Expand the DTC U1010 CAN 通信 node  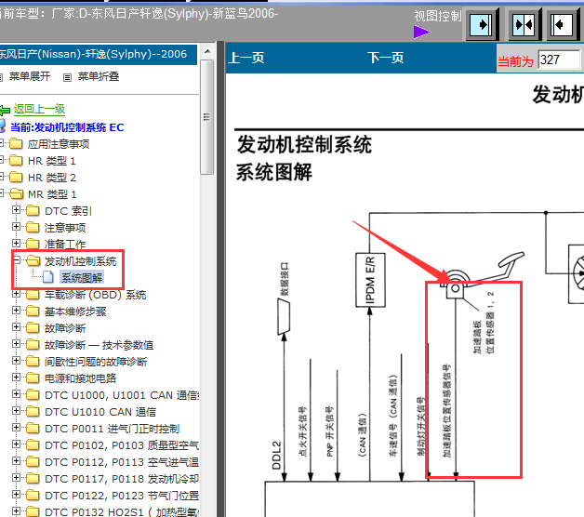16,410
